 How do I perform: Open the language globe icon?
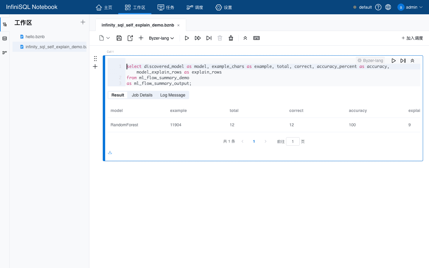coord(388,7)
